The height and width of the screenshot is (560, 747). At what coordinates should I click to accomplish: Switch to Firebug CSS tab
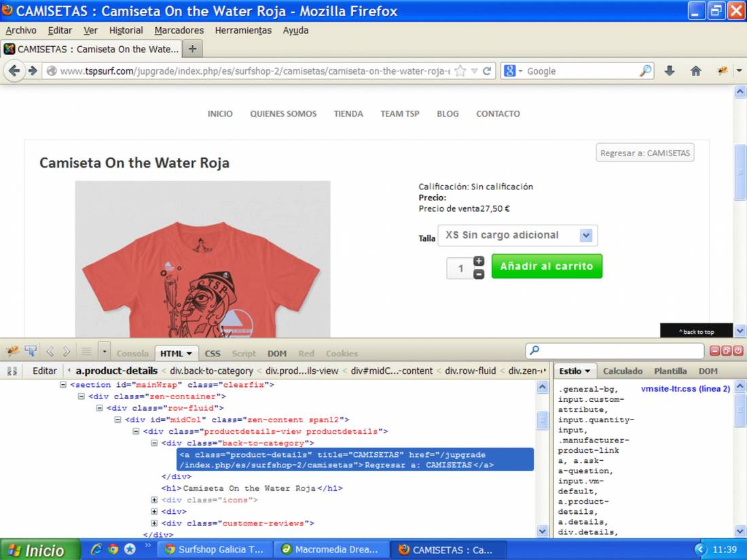click(x=213, y=354)
